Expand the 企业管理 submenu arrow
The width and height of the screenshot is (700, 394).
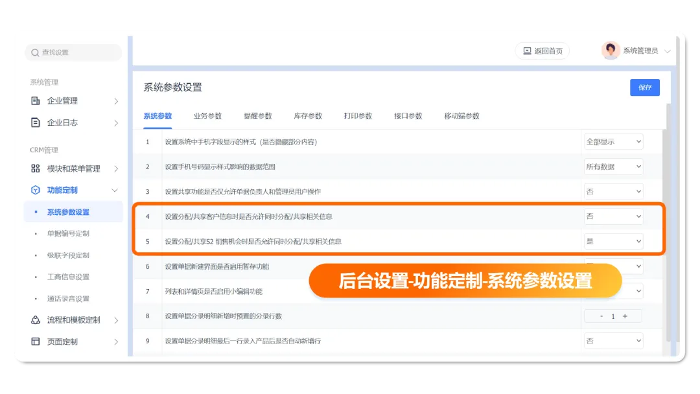point(115,101)
